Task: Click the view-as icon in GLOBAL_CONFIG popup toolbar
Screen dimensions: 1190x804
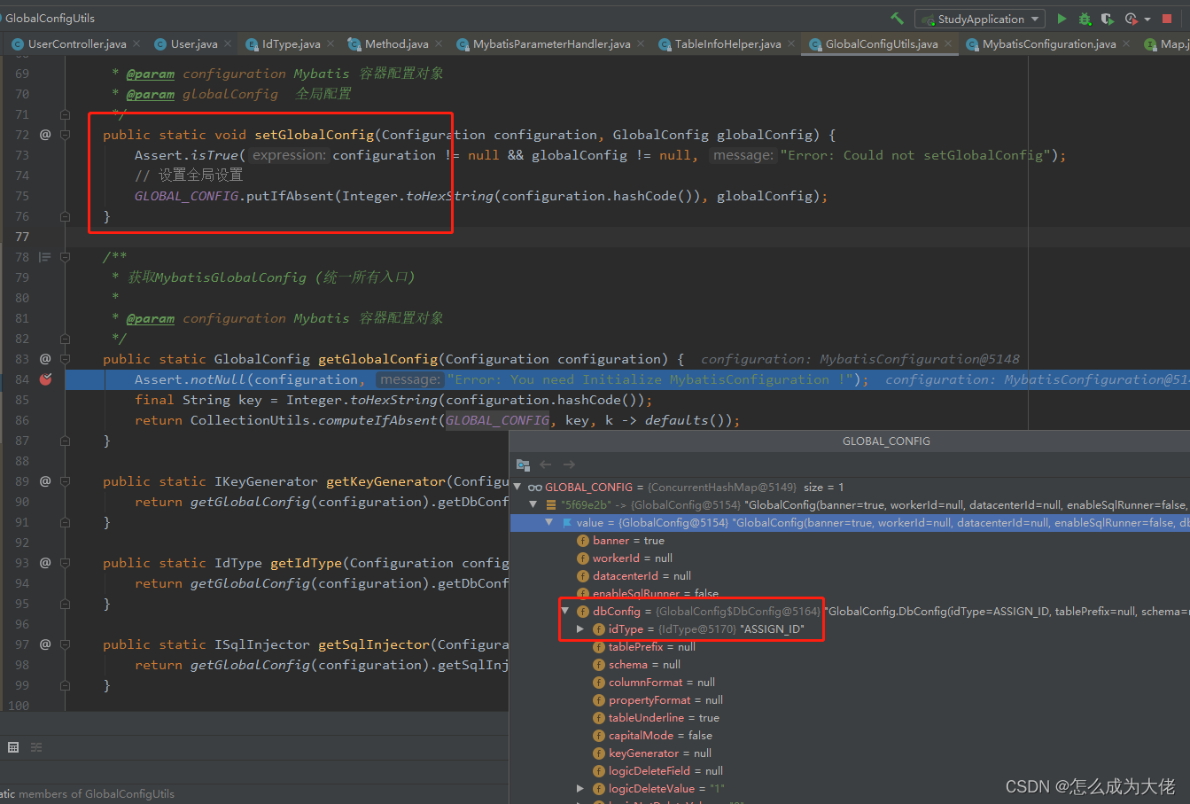Action: [523, 464]
